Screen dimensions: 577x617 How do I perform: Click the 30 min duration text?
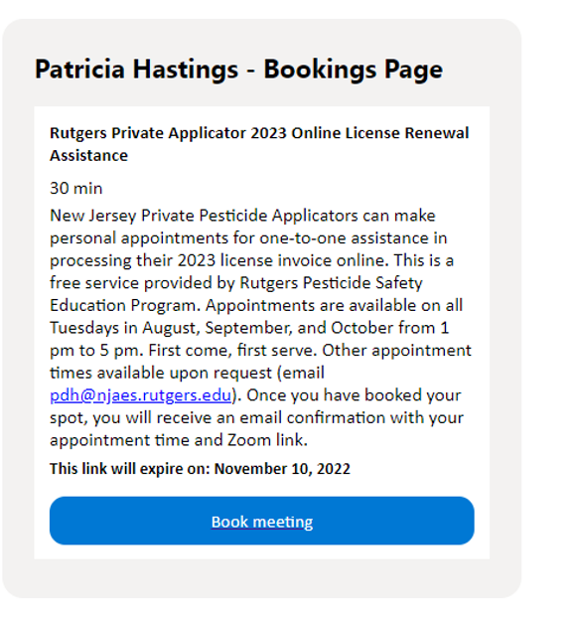pos(75,188)
